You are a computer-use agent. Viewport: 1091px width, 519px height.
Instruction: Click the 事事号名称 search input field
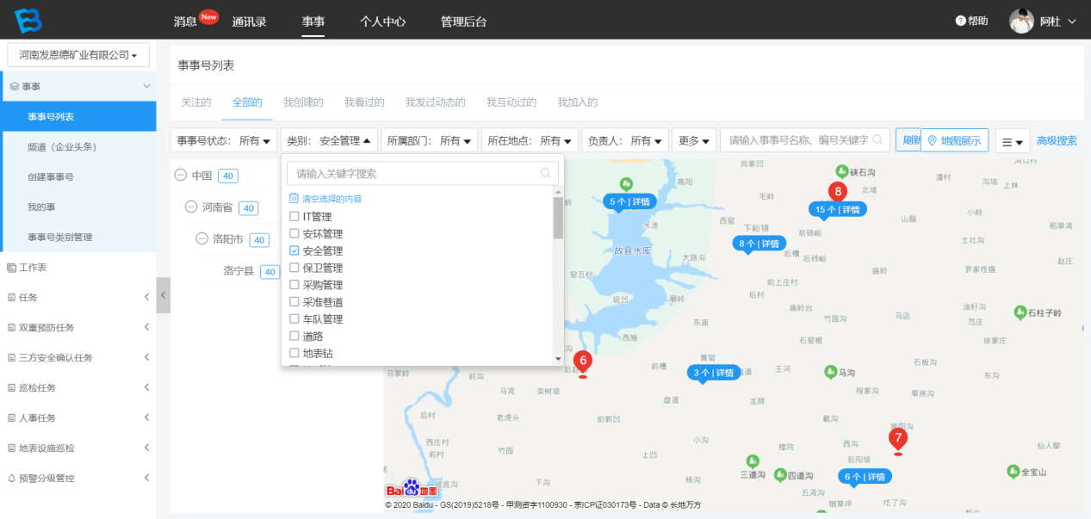tap(804, 139)
